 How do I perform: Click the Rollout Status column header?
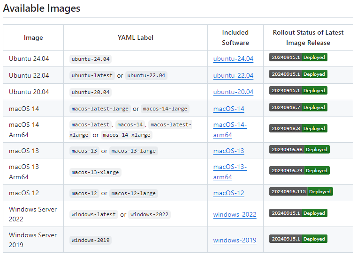pyautogui.click(x=308, y=37)
